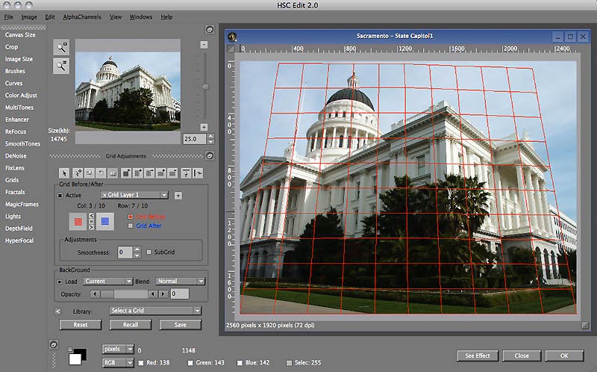Click the Close button at bottom right

pos(522,356)
